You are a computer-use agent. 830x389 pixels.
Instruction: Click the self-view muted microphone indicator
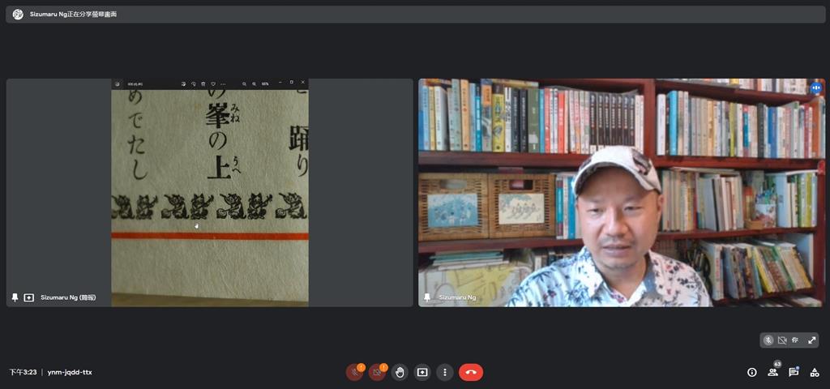[x=768, y=340]
